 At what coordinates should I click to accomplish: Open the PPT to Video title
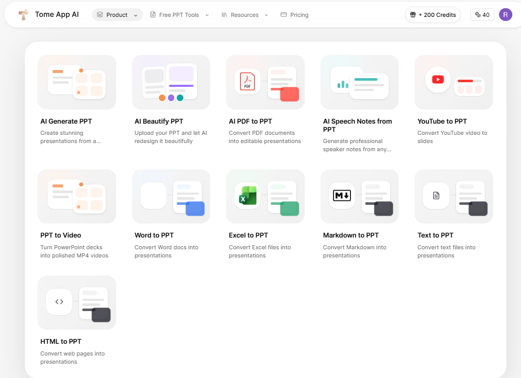[60, 235]
